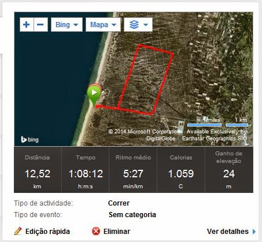Click the Ganho de elevação stat
The height and width of the screenshot is (242, 262).
[x=229, y=170]
